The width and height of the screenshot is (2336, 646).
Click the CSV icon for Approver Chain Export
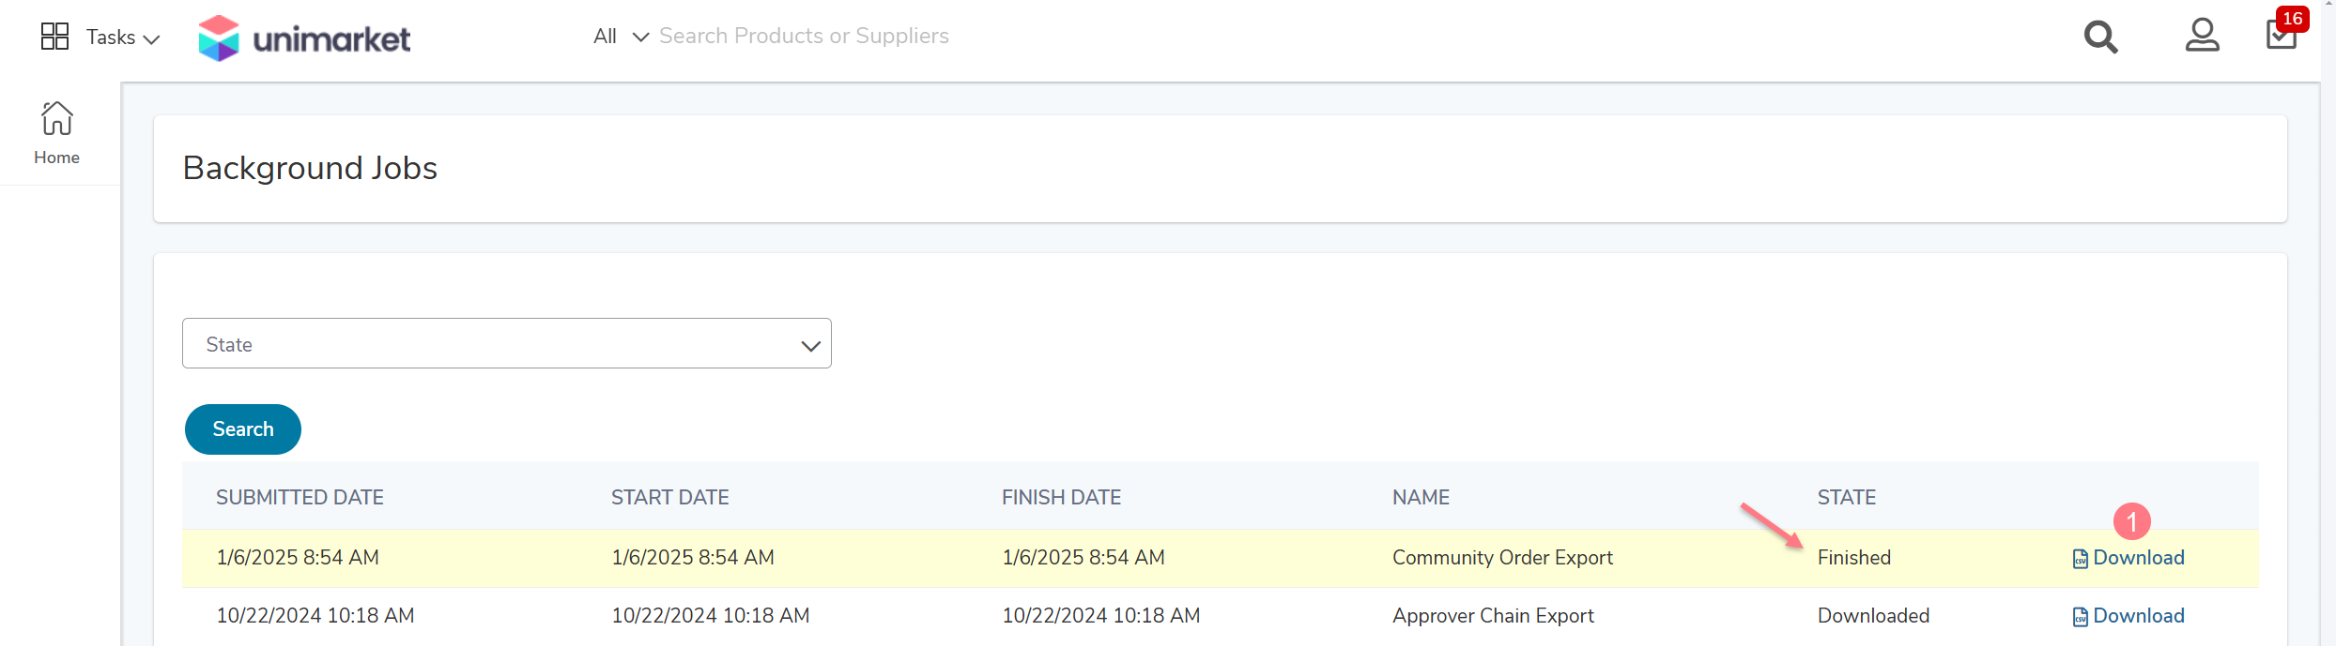click(x=2080, y=618)
